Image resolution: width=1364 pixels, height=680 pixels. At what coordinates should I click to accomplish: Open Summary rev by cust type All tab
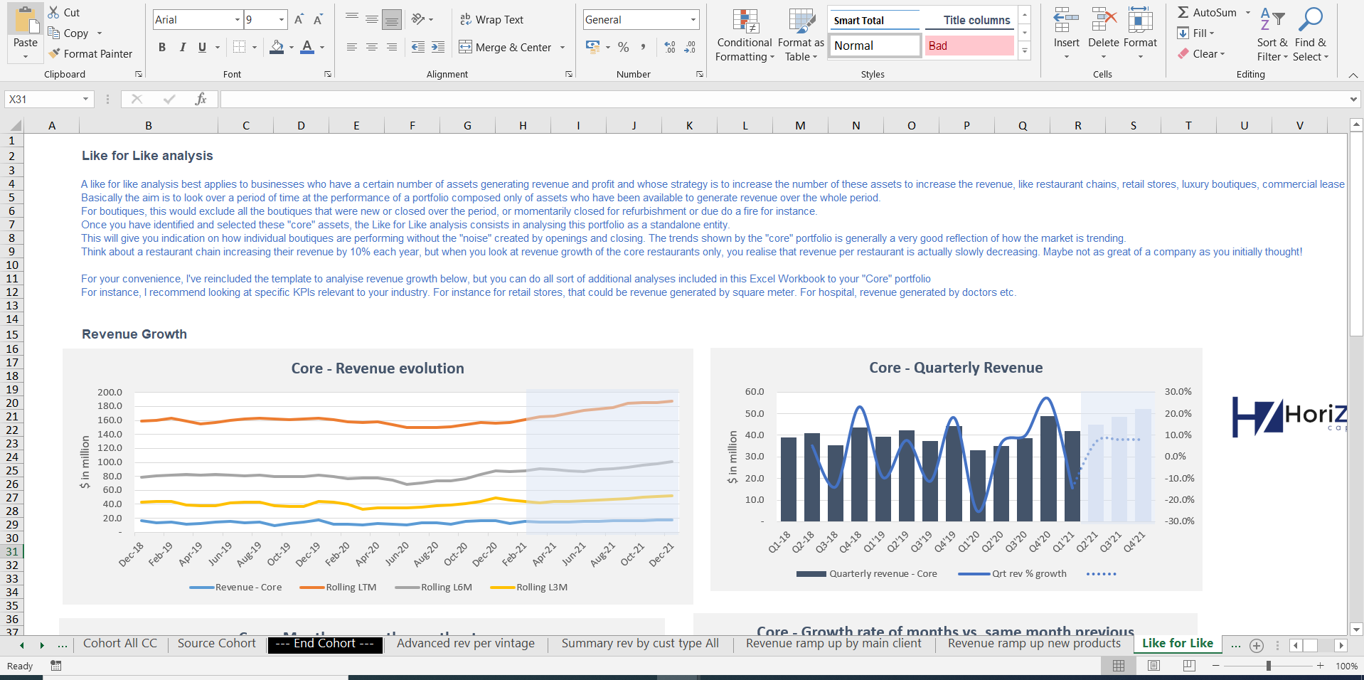[640, 643]
